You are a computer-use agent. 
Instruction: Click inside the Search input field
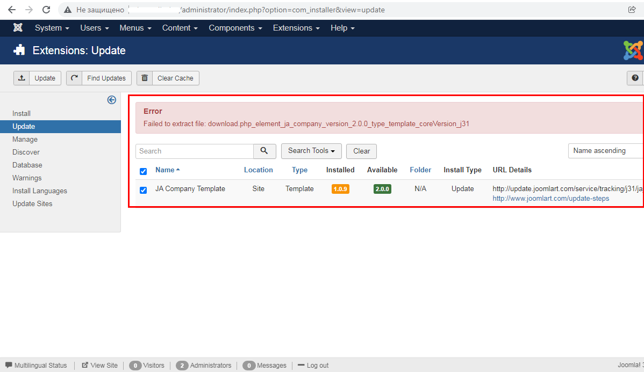[194, 151]
